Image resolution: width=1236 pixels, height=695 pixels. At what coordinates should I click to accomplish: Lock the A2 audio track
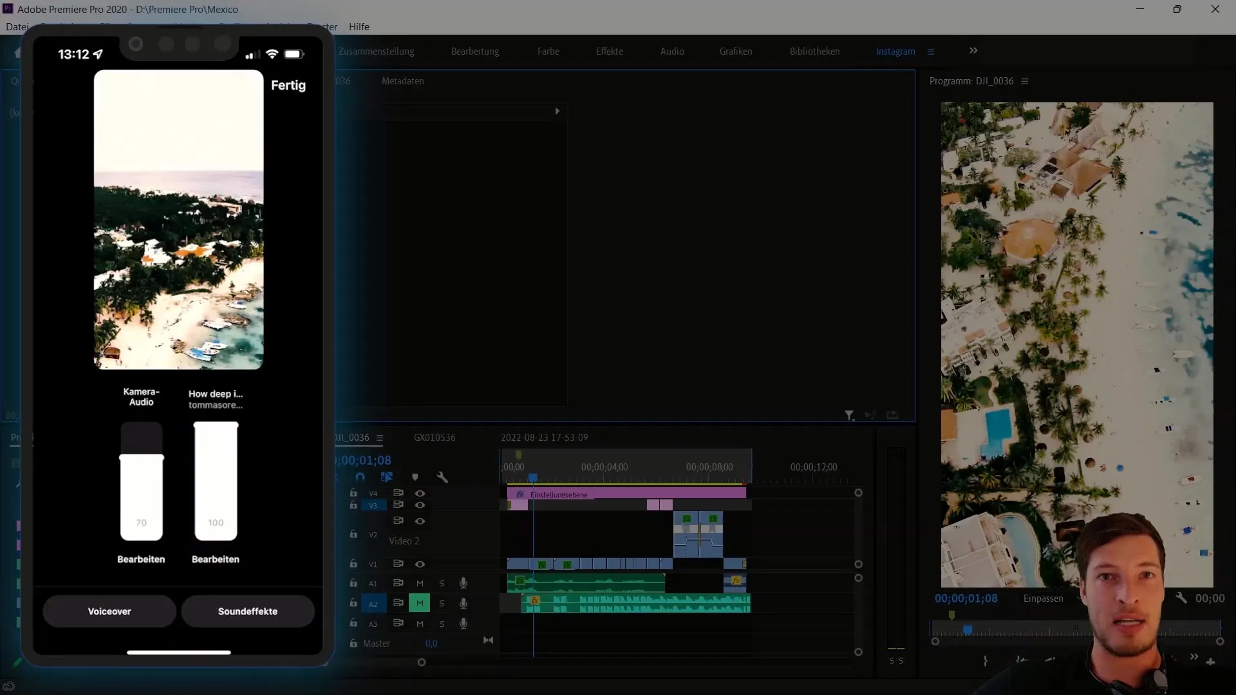(353, 603)
